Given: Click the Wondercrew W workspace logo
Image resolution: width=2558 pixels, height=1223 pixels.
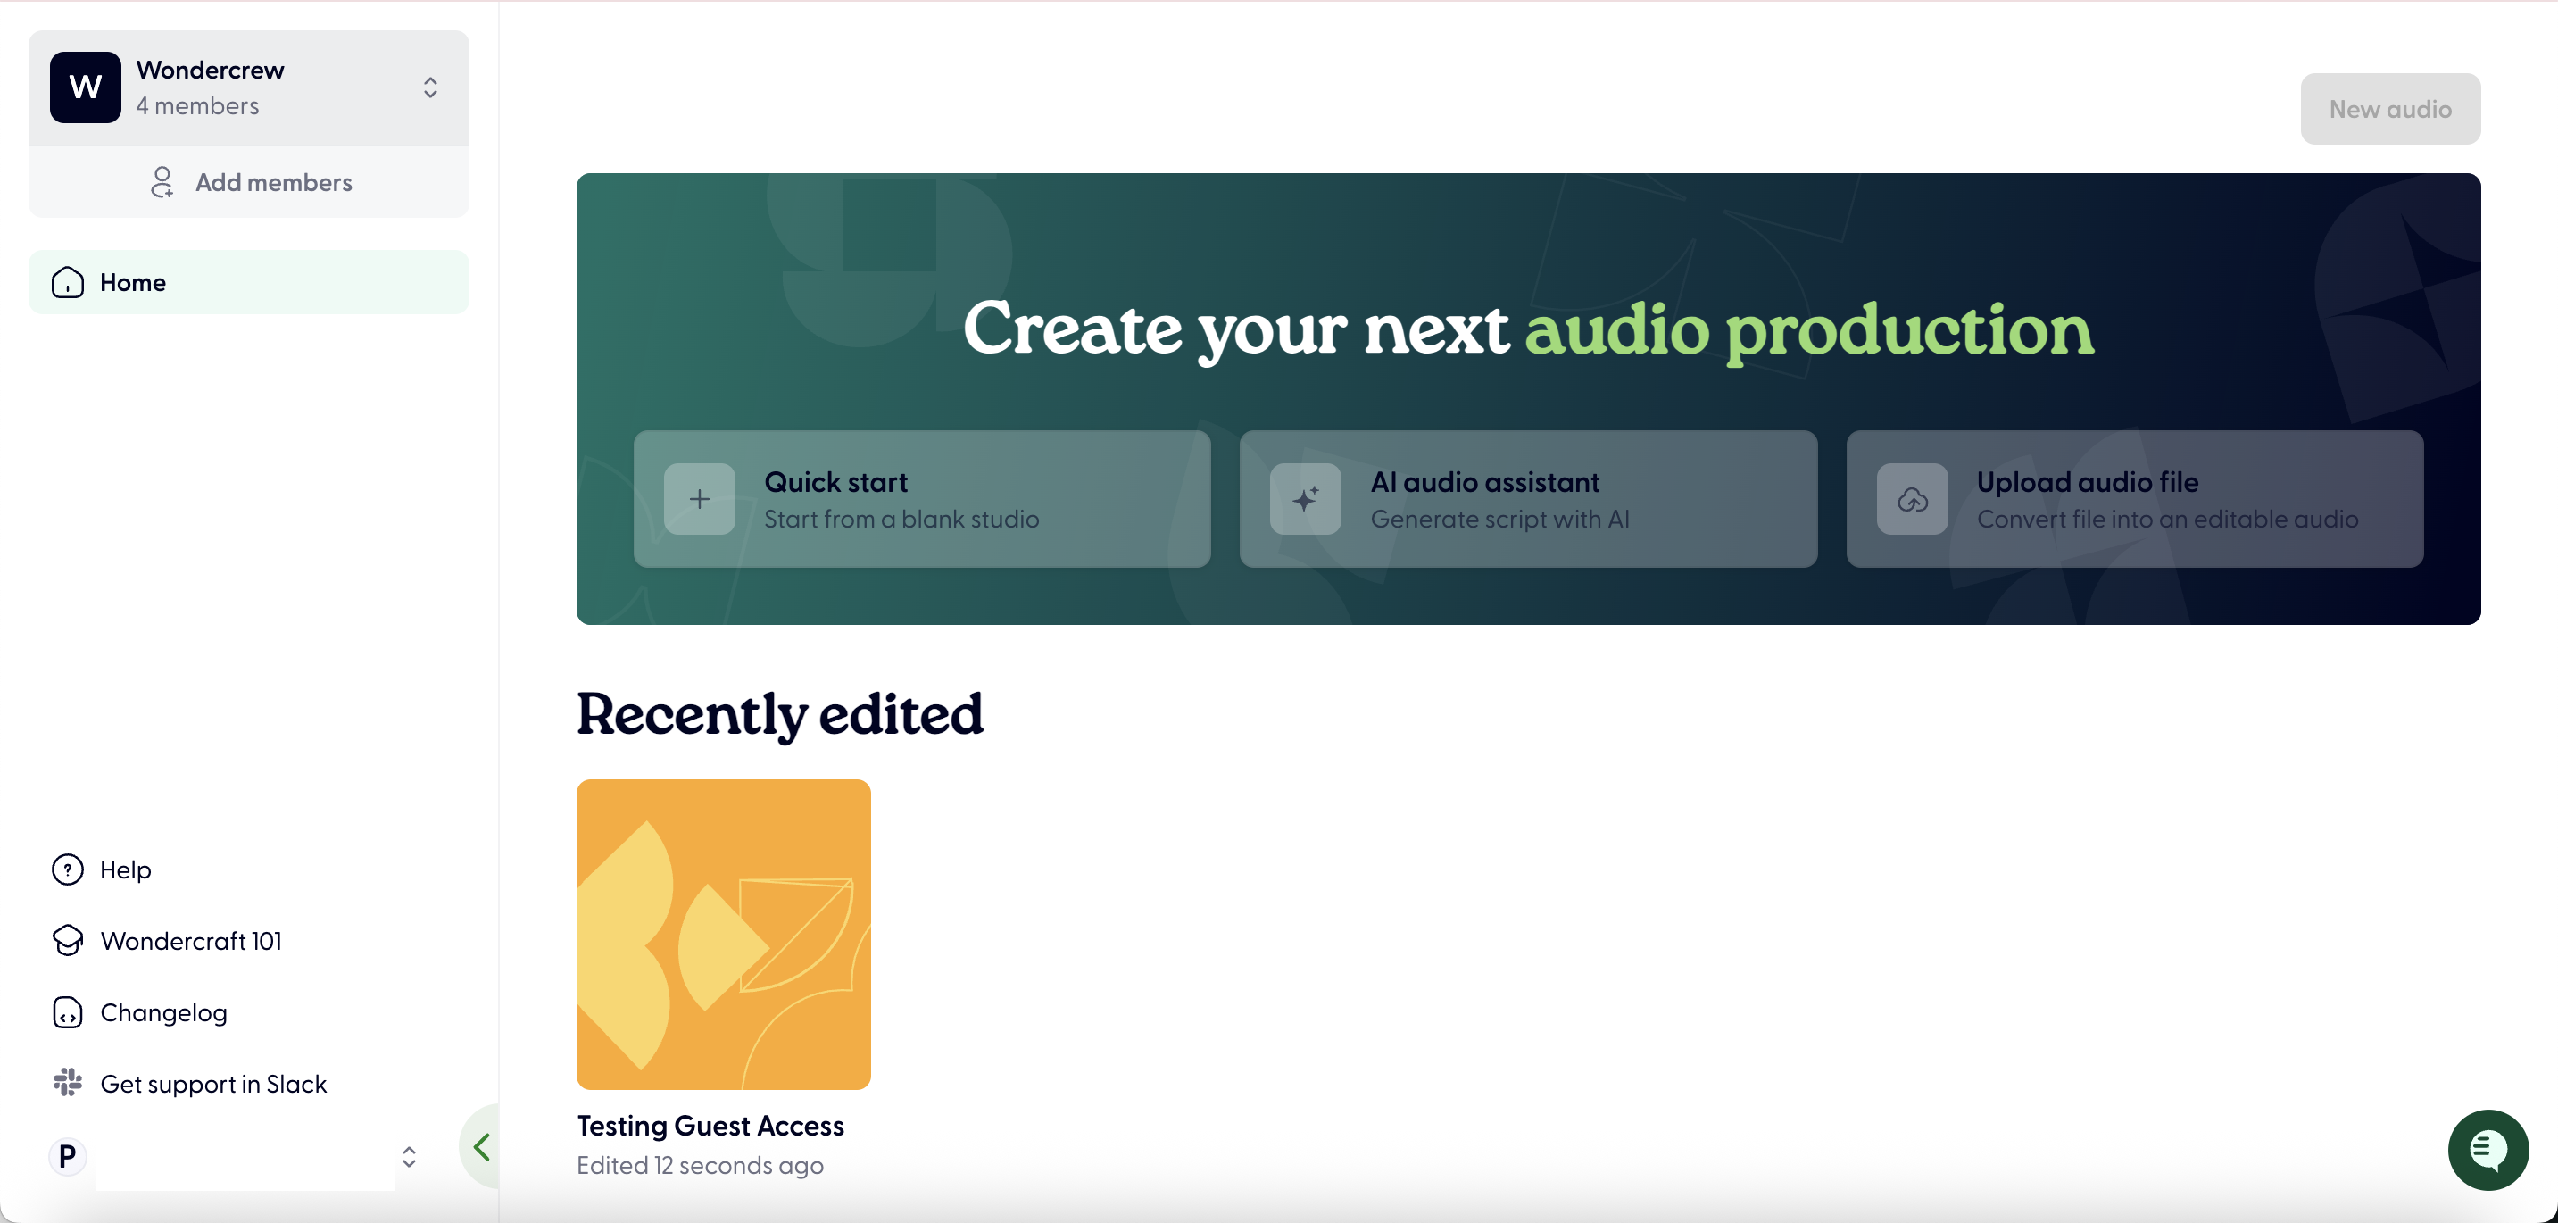Looking at the screenshot, I should coord(86,87).
